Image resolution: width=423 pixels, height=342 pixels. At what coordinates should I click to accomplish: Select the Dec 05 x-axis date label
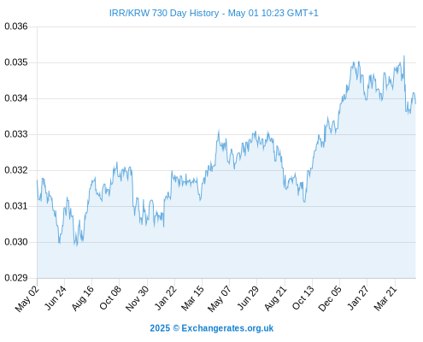[x=330, y=298]
